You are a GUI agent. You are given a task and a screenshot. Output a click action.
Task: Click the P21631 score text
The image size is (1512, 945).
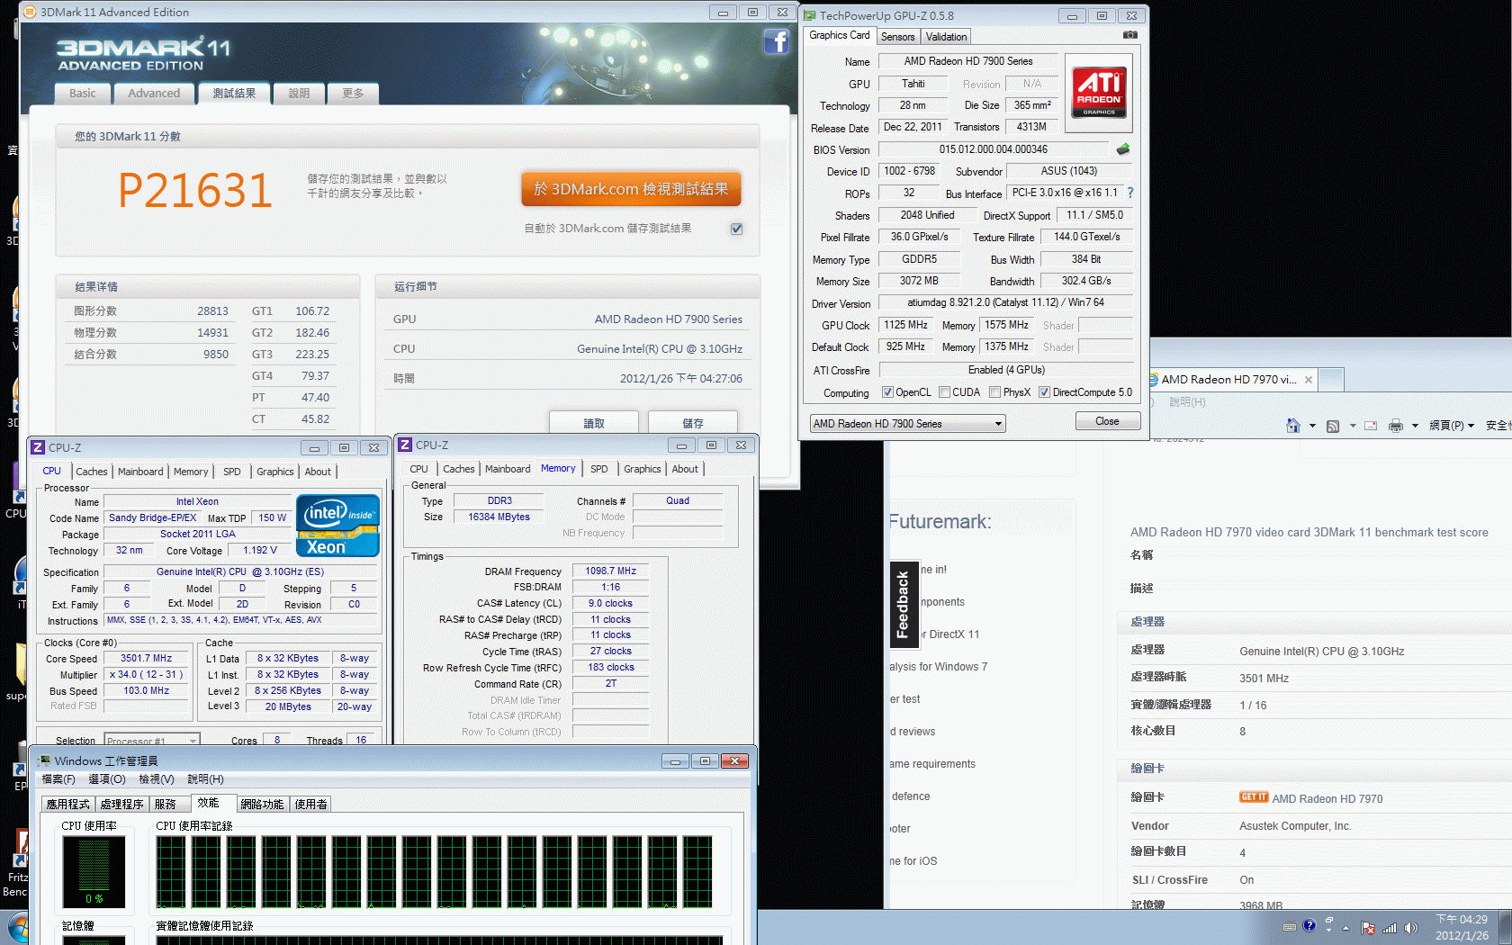195,190
